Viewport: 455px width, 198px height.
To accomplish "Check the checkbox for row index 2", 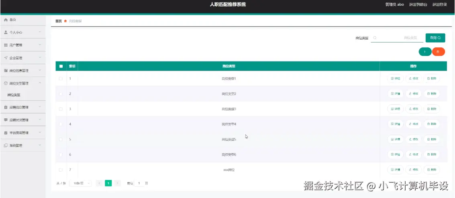I will coord(61,94).
